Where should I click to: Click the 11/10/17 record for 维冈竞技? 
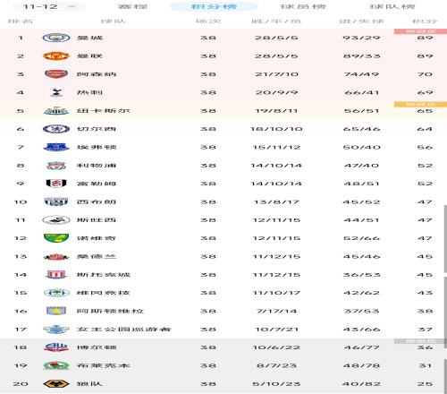276,293
